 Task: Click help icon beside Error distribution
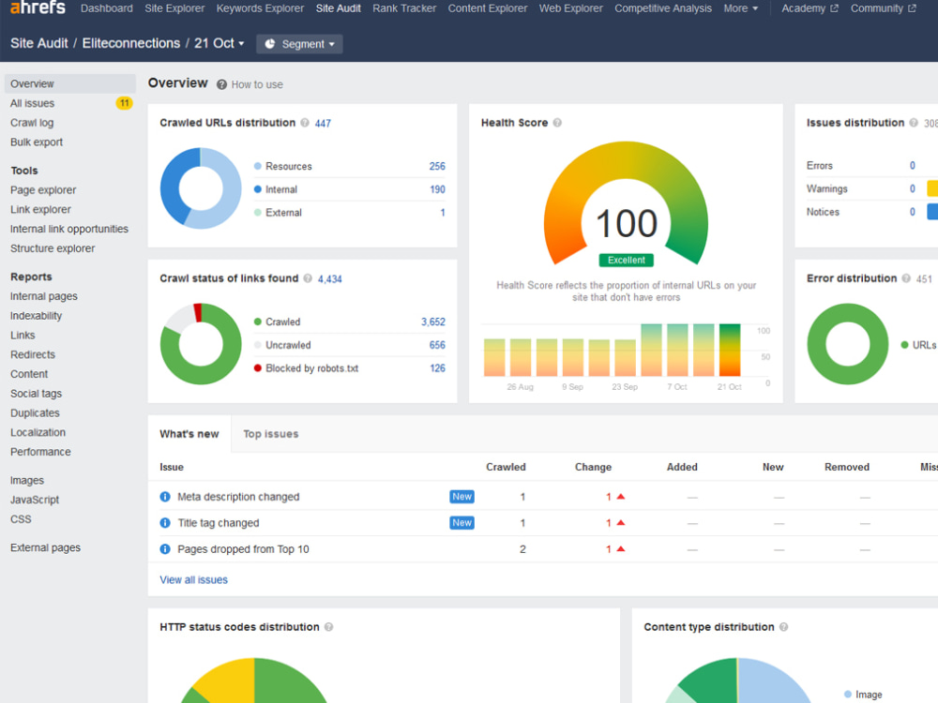[x=906, y=278]
